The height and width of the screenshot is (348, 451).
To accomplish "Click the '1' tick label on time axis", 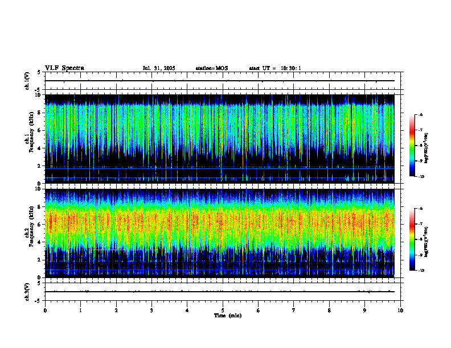I will [x=80, y=310].
